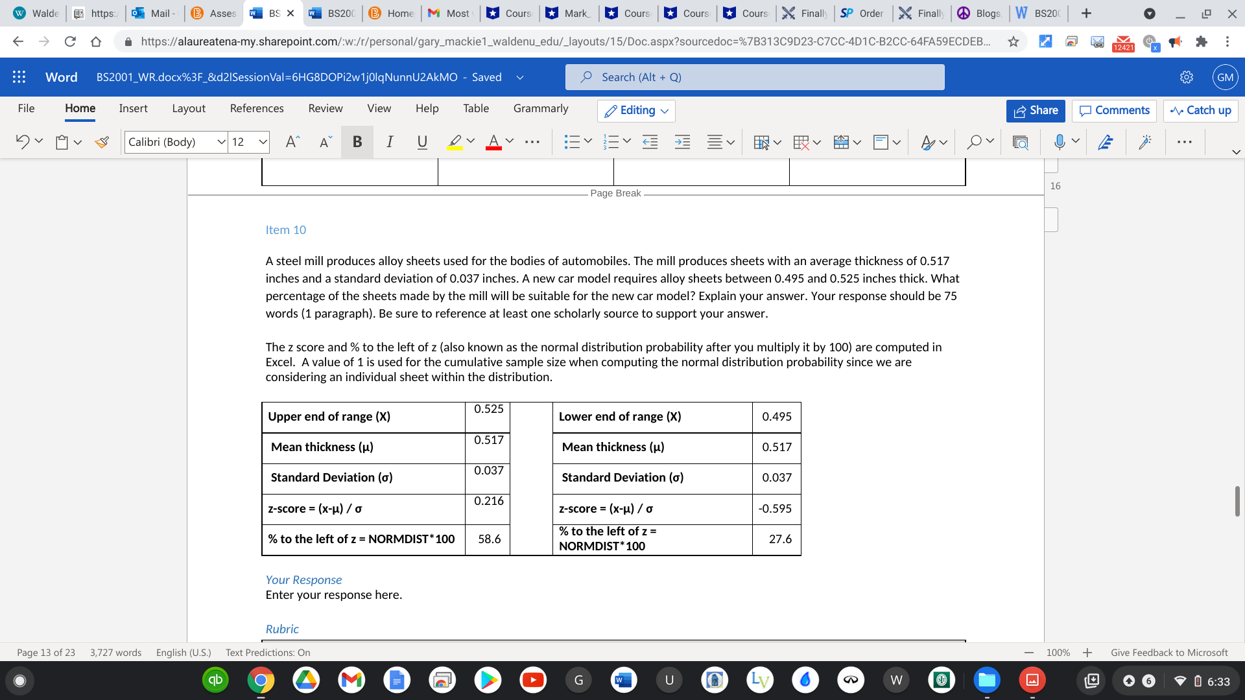Click the Insert table rows/columns icon

pos(761,142)
